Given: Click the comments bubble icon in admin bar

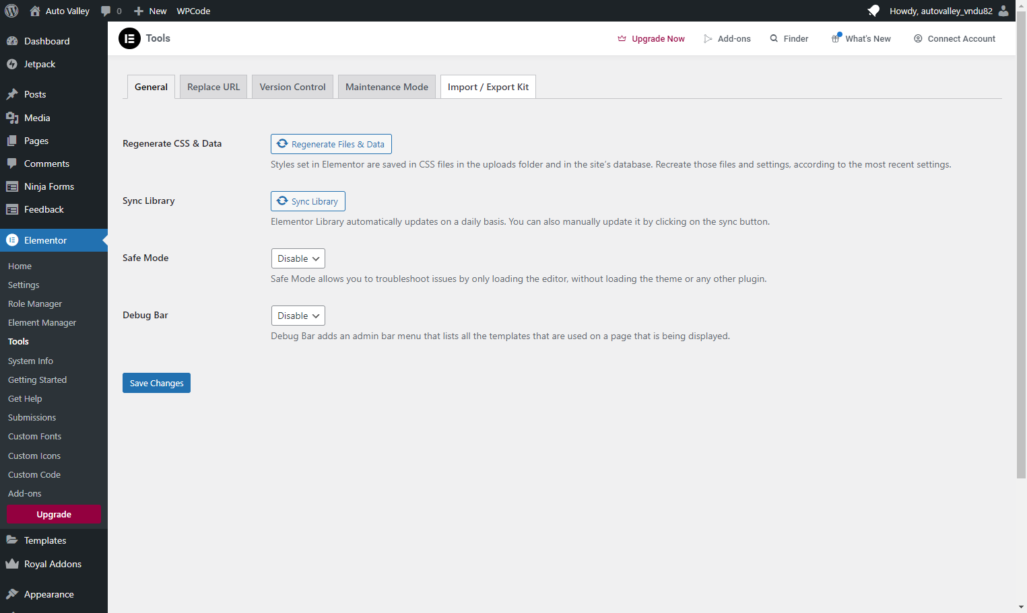Looking at the screenshot, I should 106,11.
